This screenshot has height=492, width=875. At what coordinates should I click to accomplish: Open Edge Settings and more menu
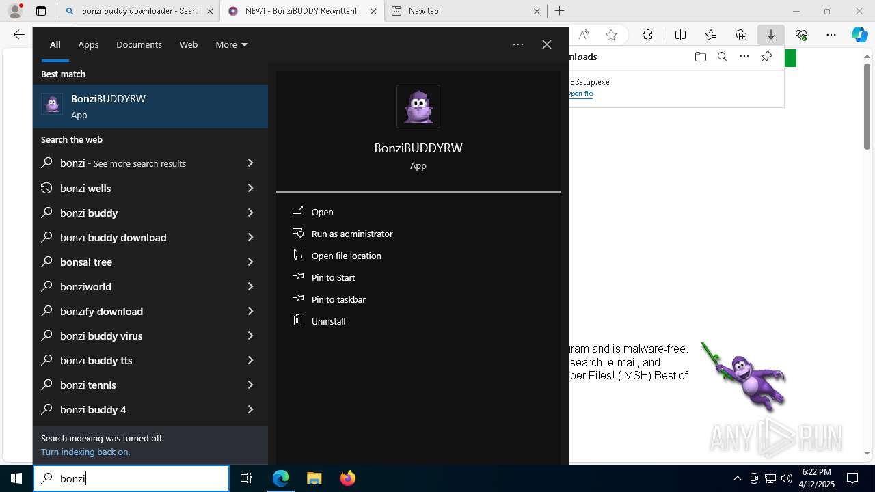point(831,35)
